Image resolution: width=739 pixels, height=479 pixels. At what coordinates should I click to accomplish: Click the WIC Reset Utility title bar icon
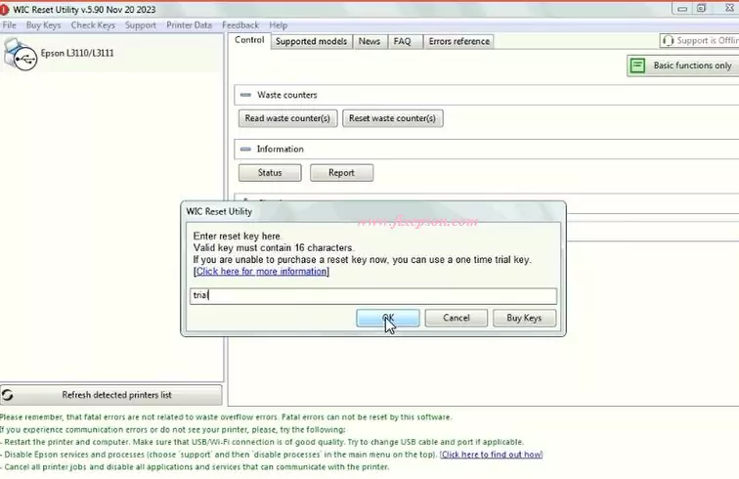point(6,9)
